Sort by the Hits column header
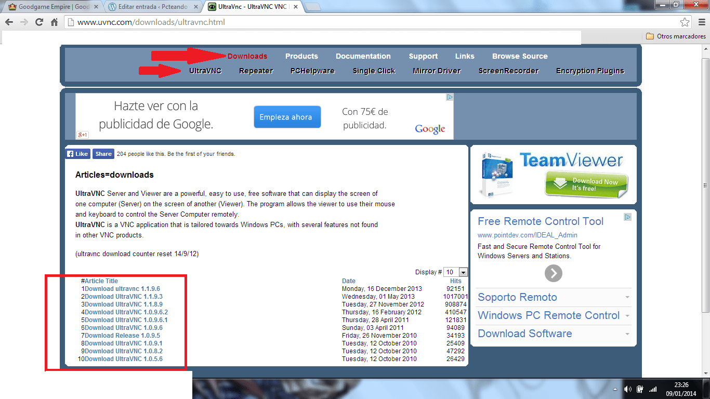The height and width of the screenshot is (399, 710). tap(456, 281)
